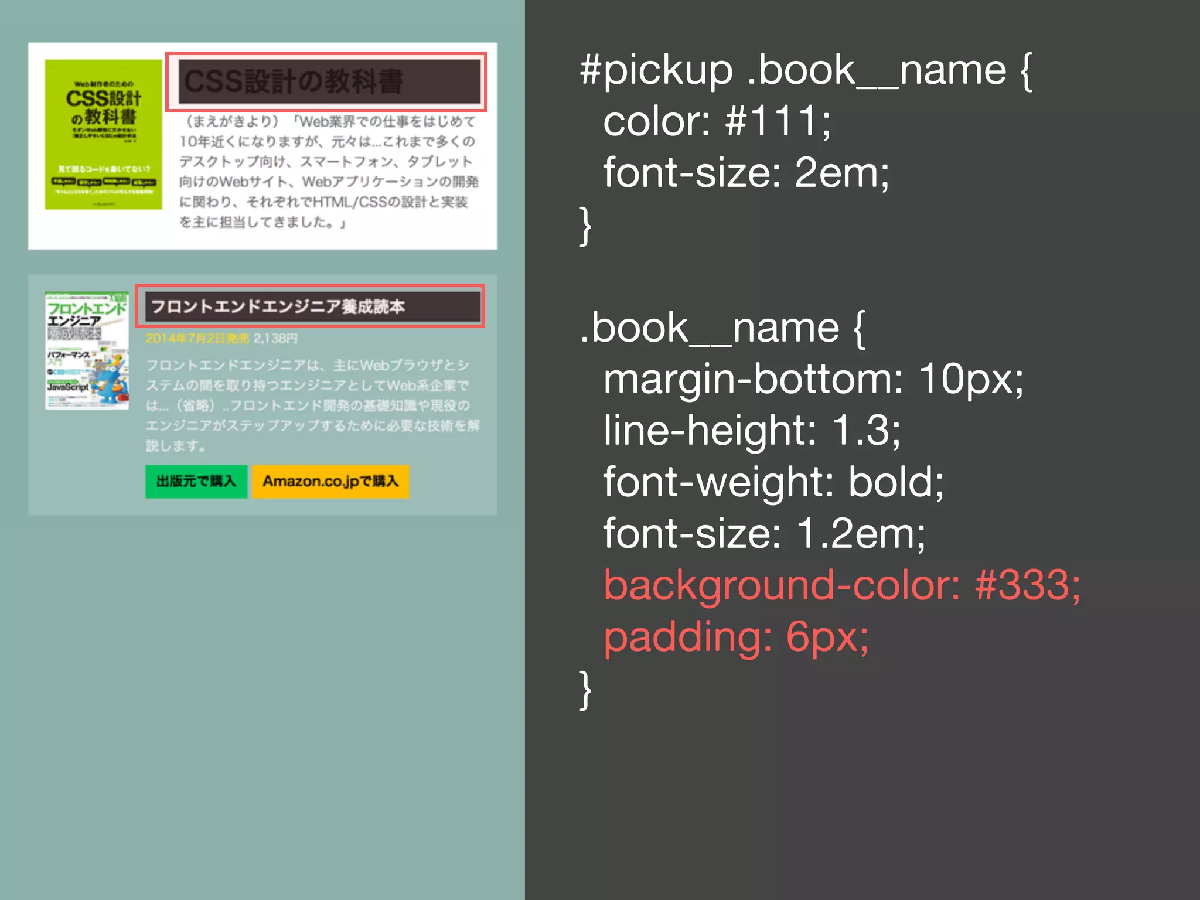1200x900 pixels.
Task: Click the (まえがきより) description paragraph
Action: tap(328, 172)
